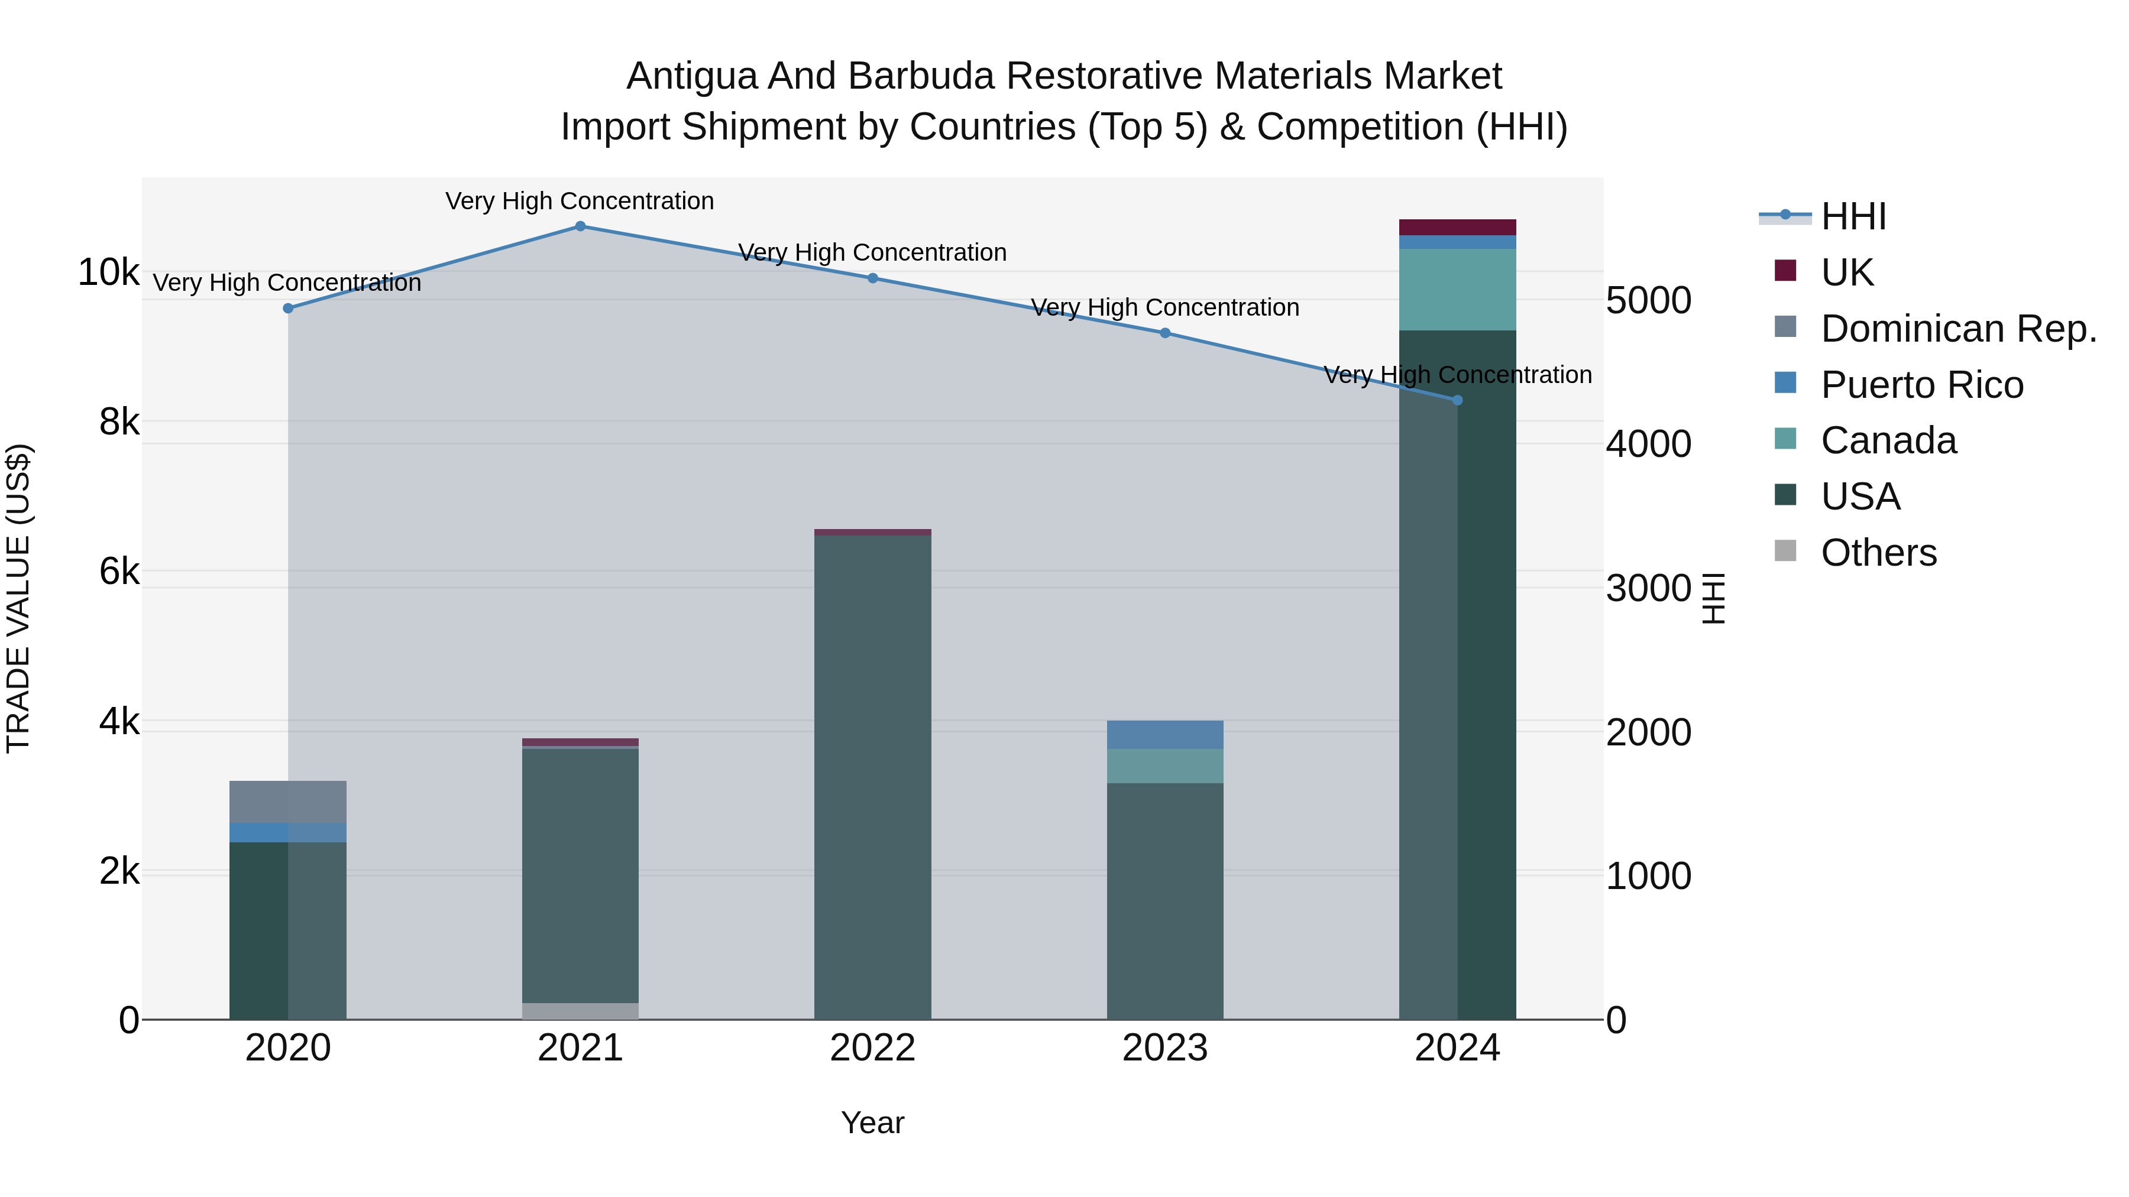The width and height of the screenshot is (2129, 1197).
Task: Click the 4k trade value tick label
Action: 119,722
